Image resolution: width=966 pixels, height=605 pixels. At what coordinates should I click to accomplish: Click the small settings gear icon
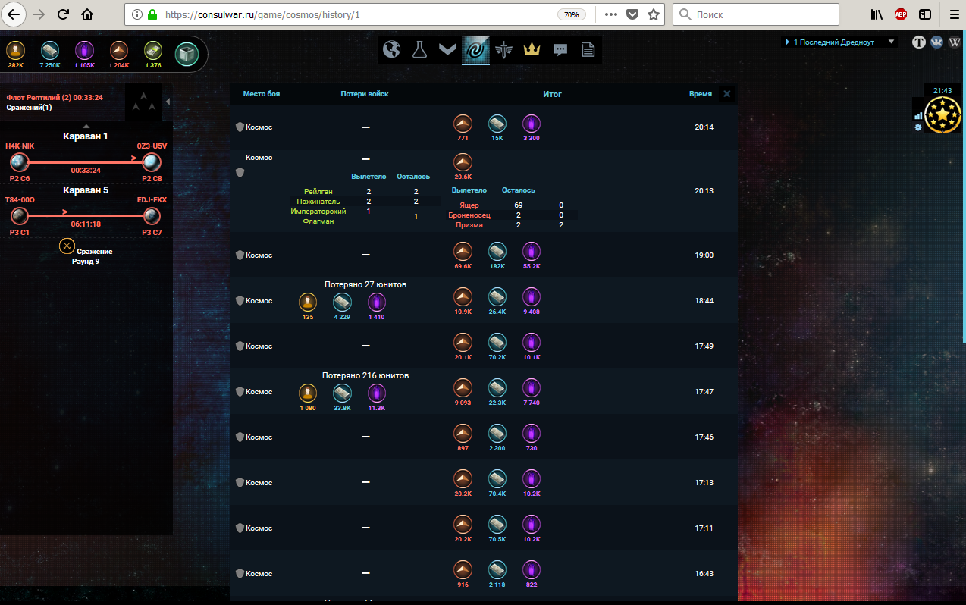918,127
